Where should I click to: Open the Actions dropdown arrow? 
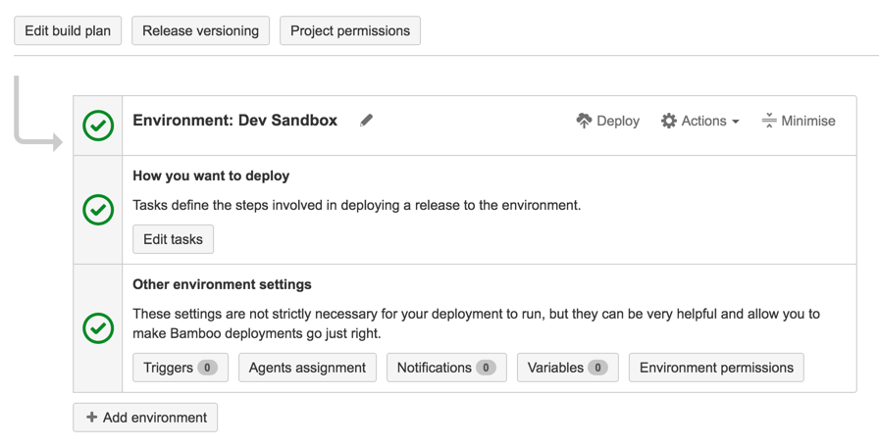736,121
